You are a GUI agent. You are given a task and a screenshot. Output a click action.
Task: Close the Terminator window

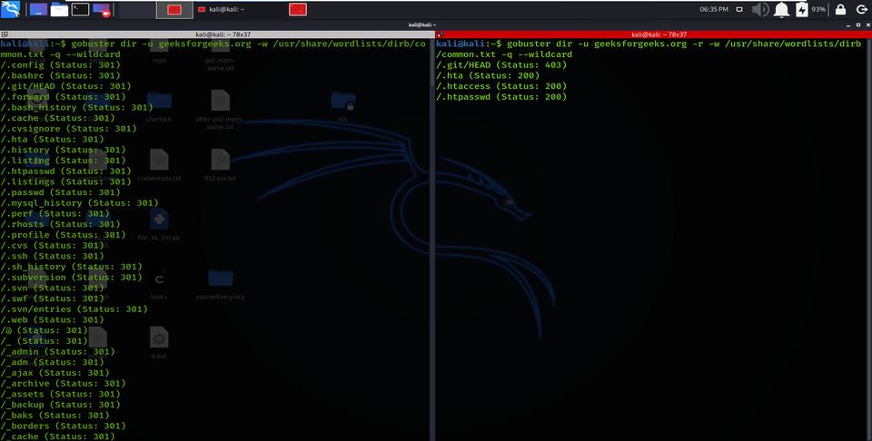(867, 25)
